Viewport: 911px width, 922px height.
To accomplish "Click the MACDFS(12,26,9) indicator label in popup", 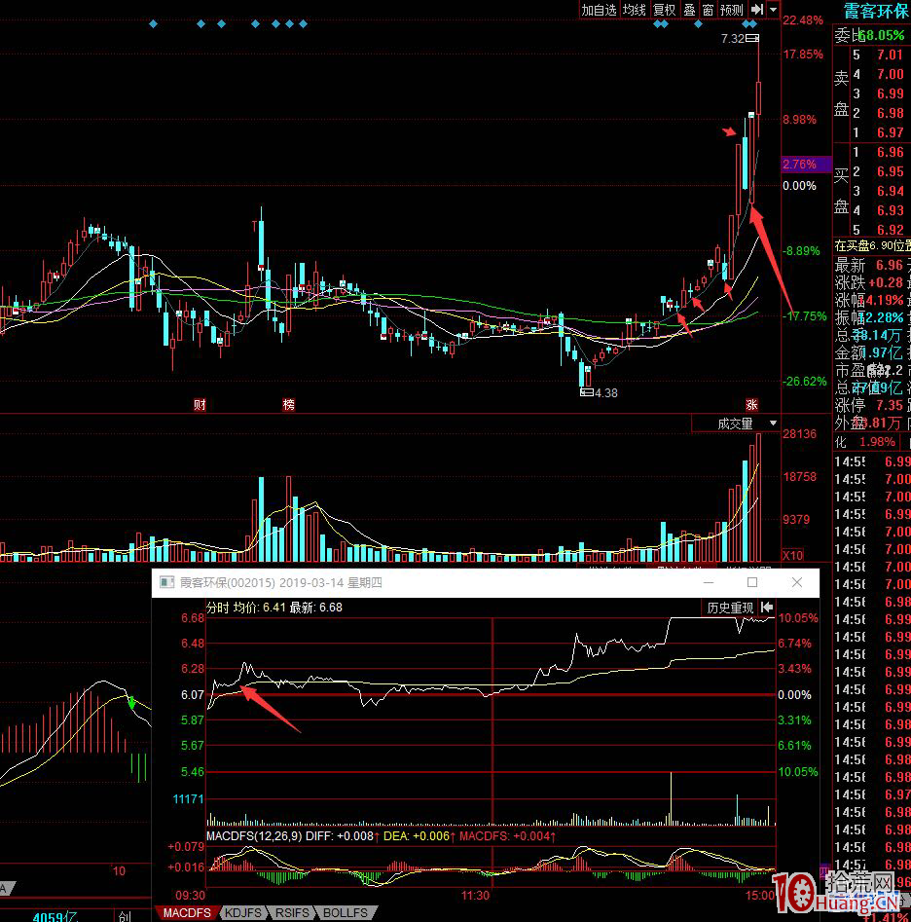I will pyautogui.click(x=254, y=835).
